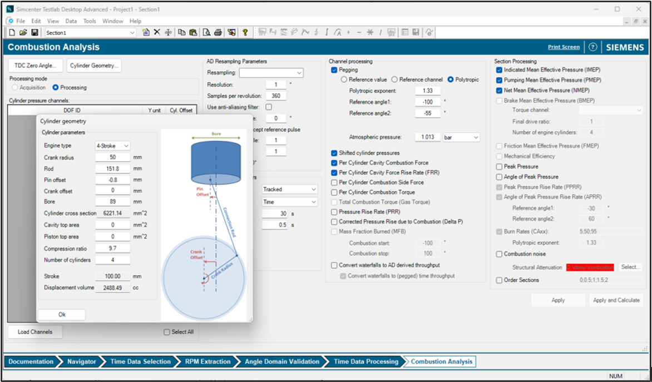Click the Load Channels button
Image resolution: width=652 pixels, height=382 pixels.
tap(35, 332)
